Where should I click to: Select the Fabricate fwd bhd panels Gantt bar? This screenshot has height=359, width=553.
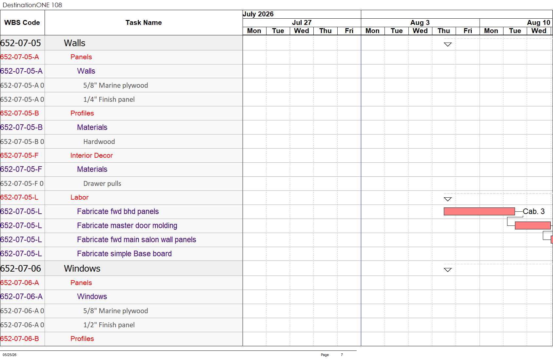479,211
